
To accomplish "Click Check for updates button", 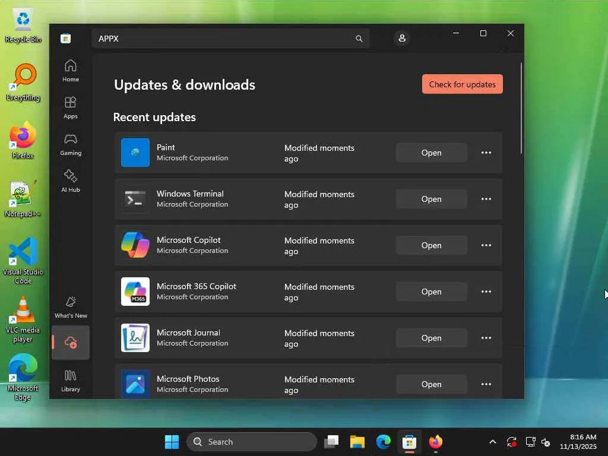I will coord(462,84).
